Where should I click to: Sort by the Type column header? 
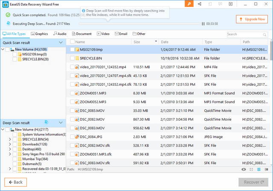click(221, 42)
